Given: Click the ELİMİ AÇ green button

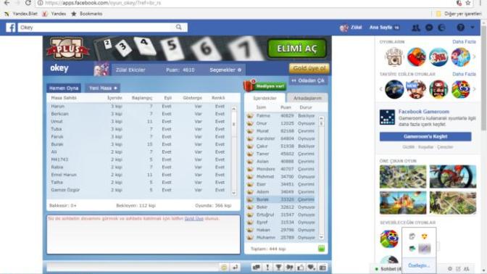Looking at the screenshot, I should tap(297, 49).
